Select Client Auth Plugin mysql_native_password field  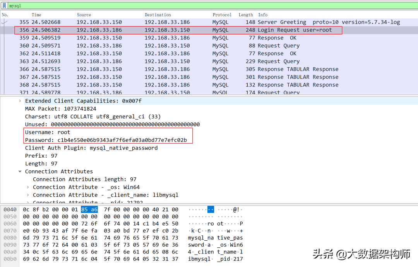[x=91, y=148]
